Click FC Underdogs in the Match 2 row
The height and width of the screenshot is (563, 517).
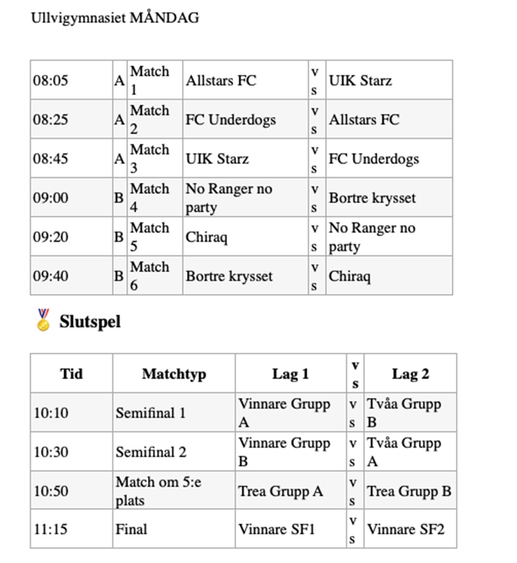pyautogui.click(x=231, y=119)
